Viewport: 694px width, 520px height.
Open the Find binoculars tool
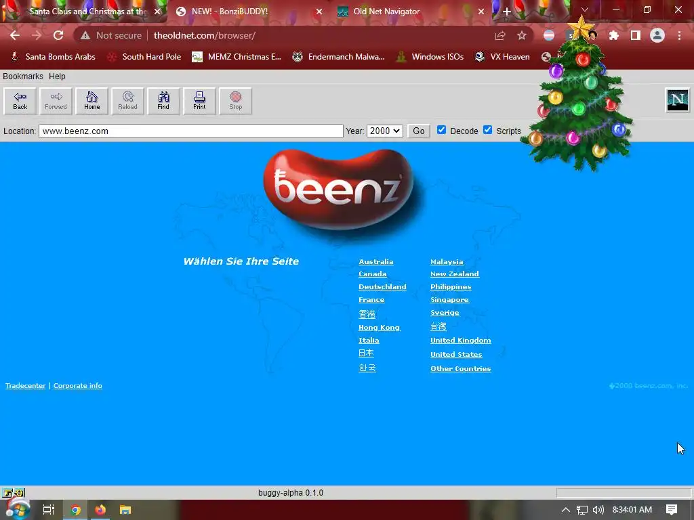(163, 102)
